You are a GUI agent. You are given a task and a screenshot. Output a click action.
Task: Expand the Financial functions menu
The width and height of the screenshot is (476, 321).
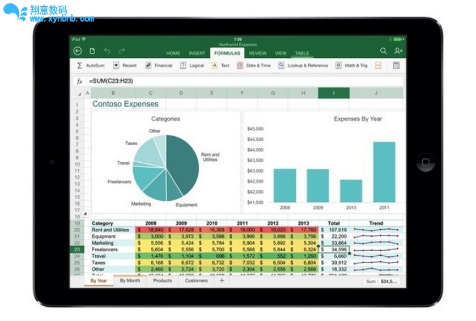pos(159,66)
